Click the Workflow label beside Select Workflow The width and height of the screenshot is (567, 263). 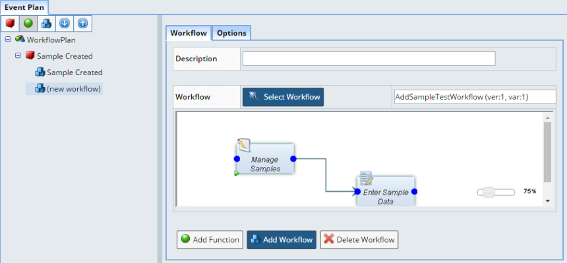(193, 97)
